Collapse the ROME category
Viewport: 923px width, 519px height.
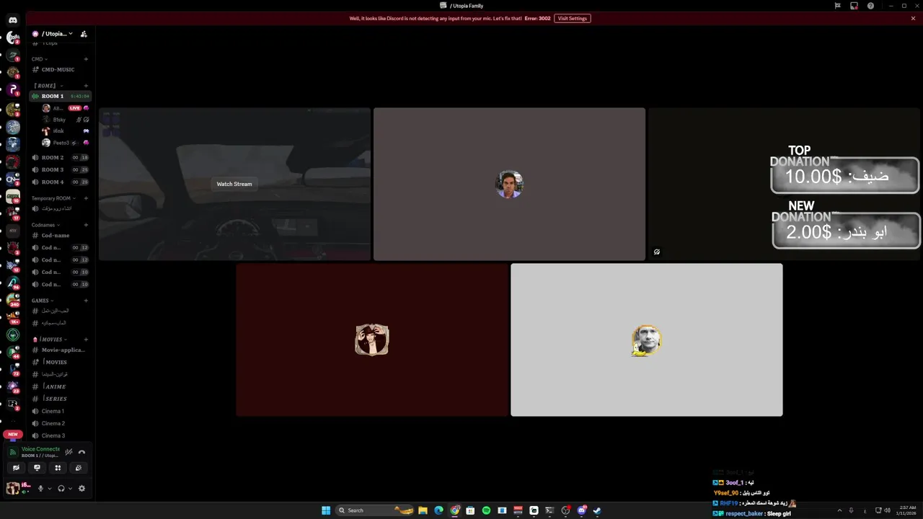point(48,86)
